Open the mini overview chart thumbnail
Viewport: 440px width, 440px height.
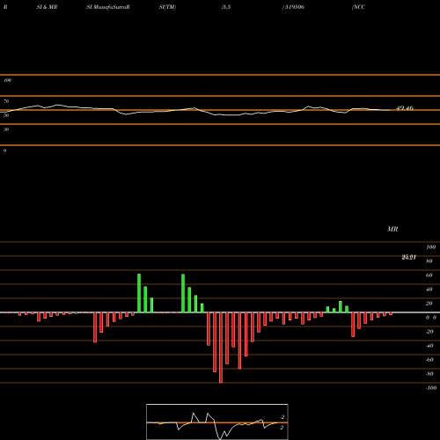point(217,422)
